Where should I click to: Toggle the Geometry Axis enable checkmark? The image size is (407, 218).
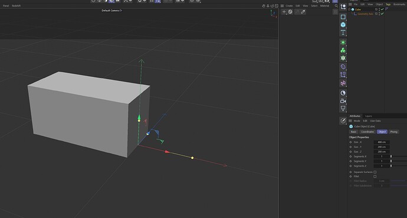(382, 14)
